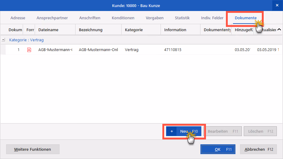Open the Anschriften tab
Screen dimensions: 283x159
tap(90, 18)
